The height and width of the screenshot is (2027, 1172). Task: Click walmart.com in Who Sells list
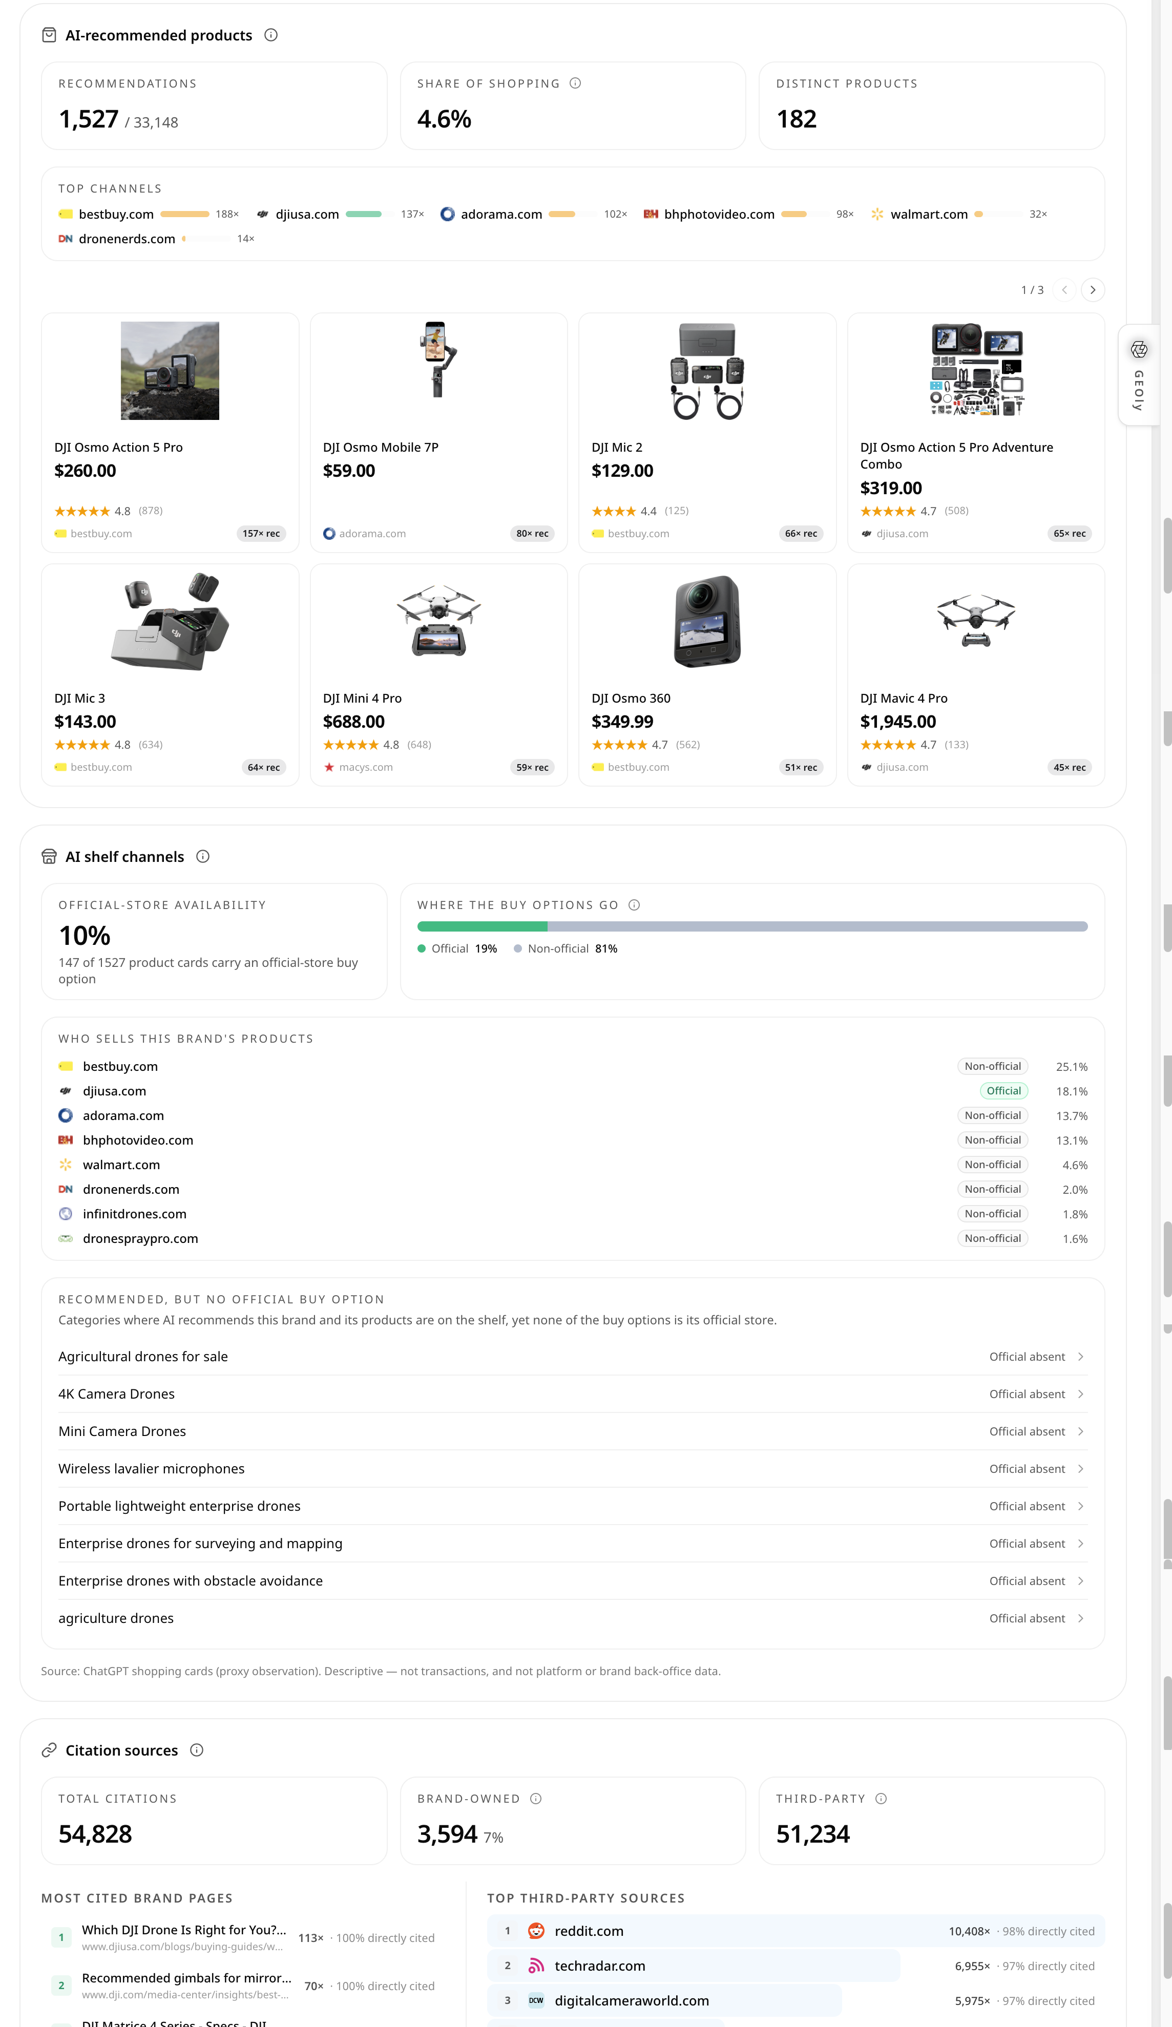pos(121,1165)
